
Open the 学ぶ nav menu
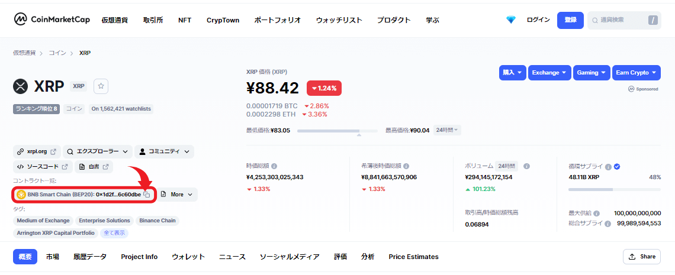click(x=433, y=20)
